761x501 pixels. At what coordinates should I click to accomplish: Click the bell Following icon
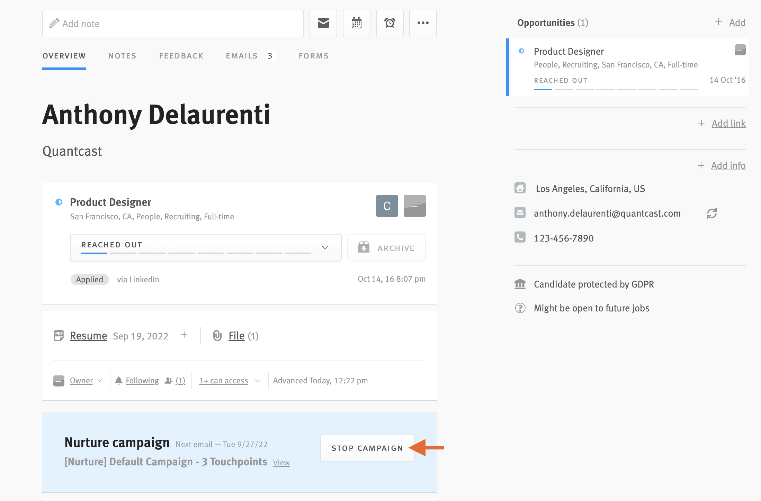(x=119, y=380)
